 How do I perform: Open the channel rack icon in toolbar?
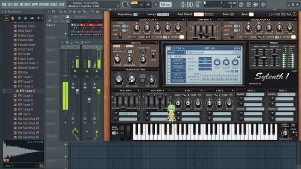click(x=248, y=4)
